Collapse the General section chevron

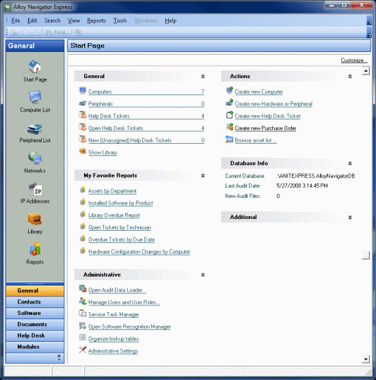203,76
